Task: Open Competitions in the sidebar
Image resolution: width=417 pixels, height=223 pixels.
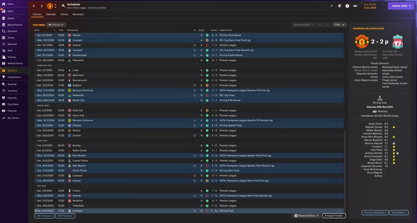Action: coord(14,77)
